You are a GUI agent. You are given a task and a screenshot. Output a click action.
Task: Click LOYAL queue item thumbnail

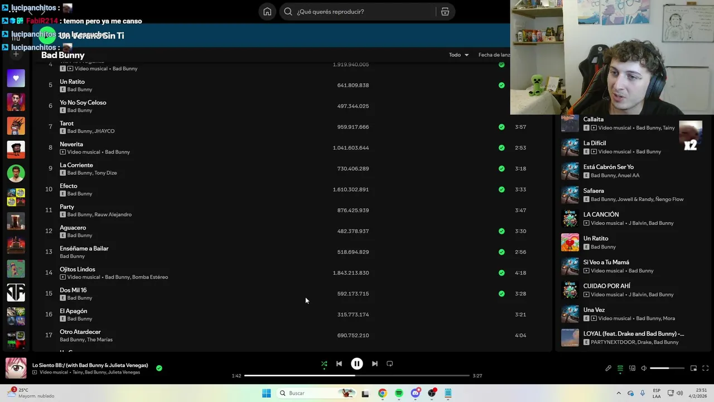pos(570,338)
